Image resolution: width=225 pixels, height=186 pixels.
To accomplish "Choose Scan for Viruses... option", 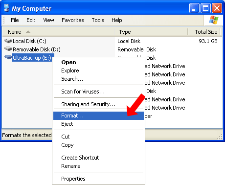I will (98, 92).
